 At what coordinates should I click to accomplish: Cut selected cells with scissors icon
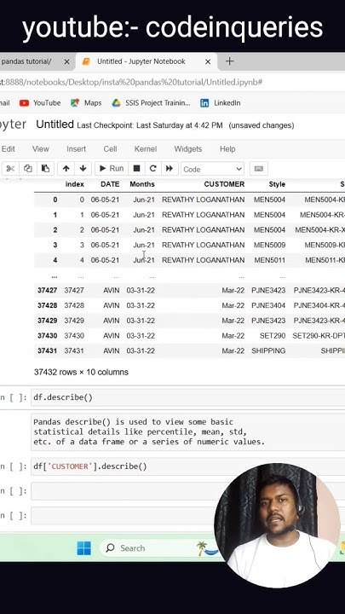coord(10,169)
